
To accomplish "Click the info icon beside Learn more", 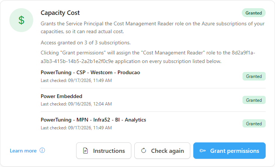I will click(42, 150).
